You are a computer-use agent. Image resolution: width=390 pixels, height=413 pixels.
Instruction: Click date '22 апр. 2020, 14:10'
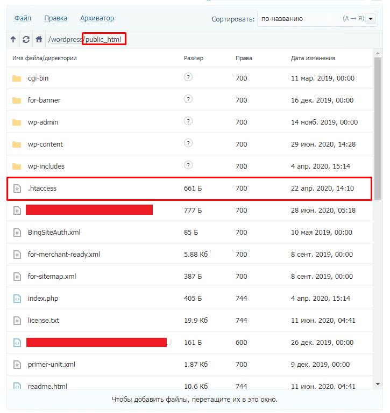coord(322,189)
